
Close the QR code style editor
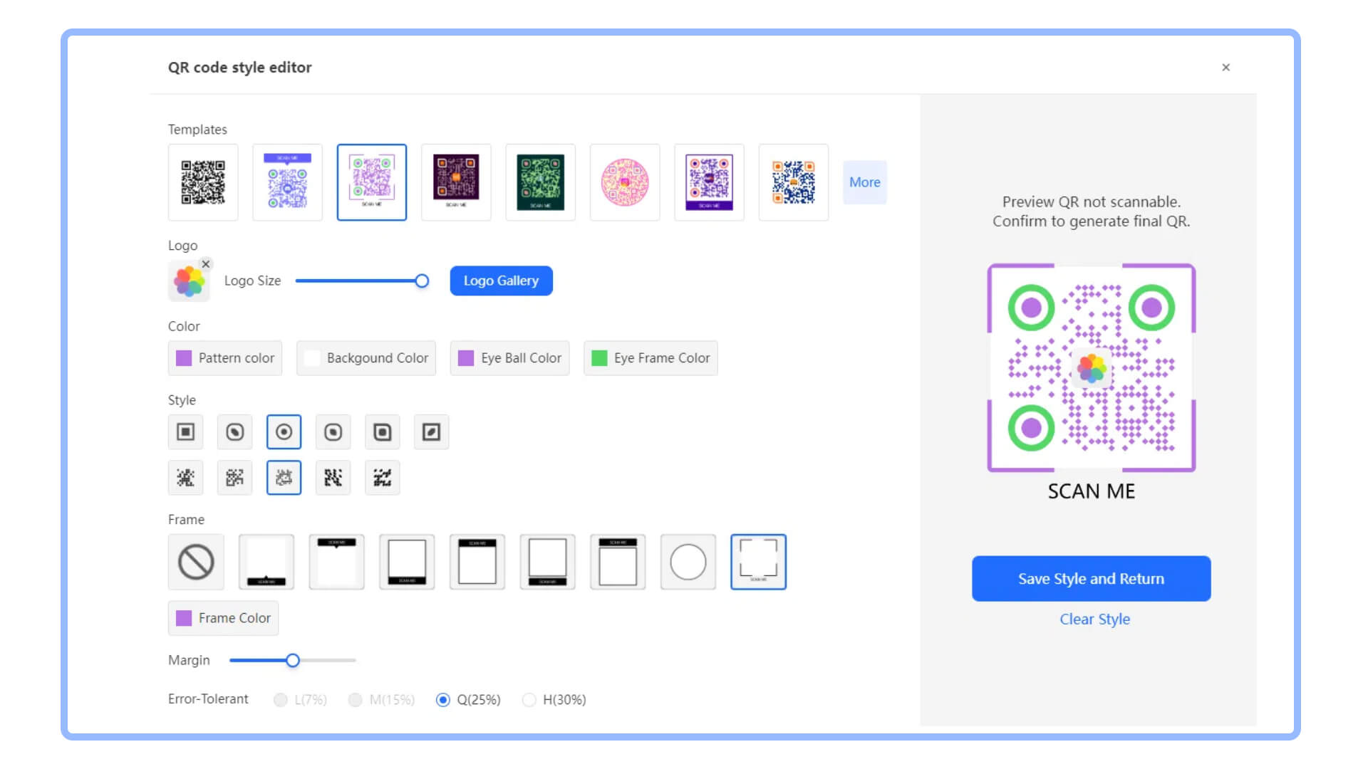coord(1225,67)
